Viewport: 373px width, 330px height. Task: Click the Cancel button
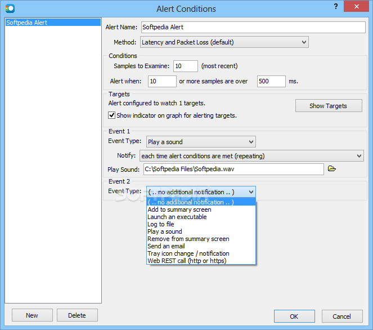pyautogui.click(x=342, y=316)
